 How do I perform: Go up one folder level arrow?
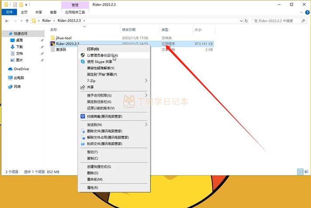[x=27, y=21]
